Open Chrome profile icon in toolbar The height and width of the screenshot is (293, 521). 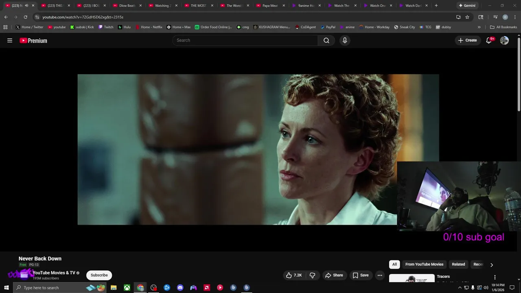[505, 17]
